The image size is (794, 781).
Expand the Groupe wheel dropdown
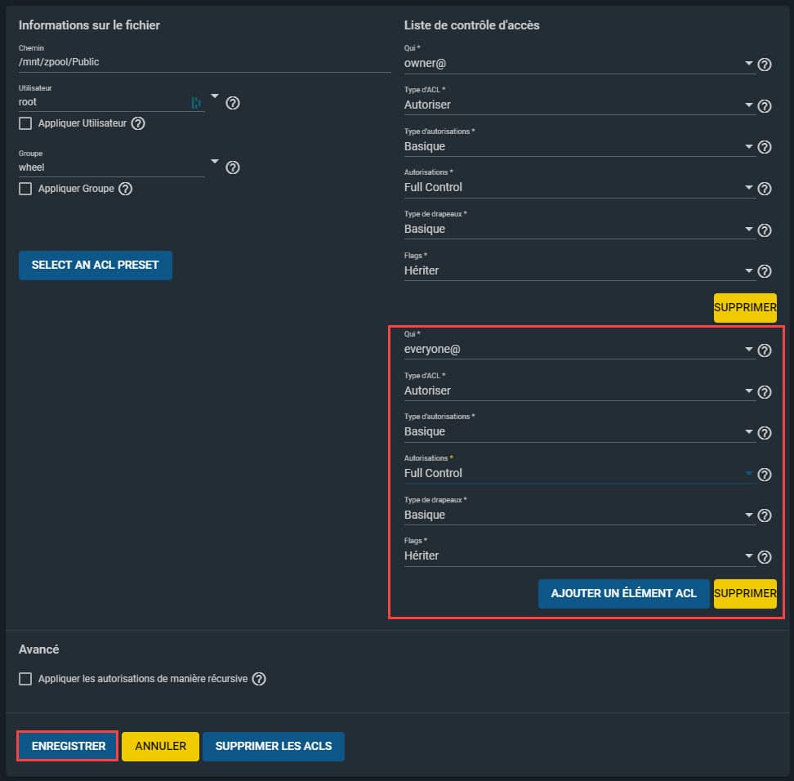[x=215, y=161]
